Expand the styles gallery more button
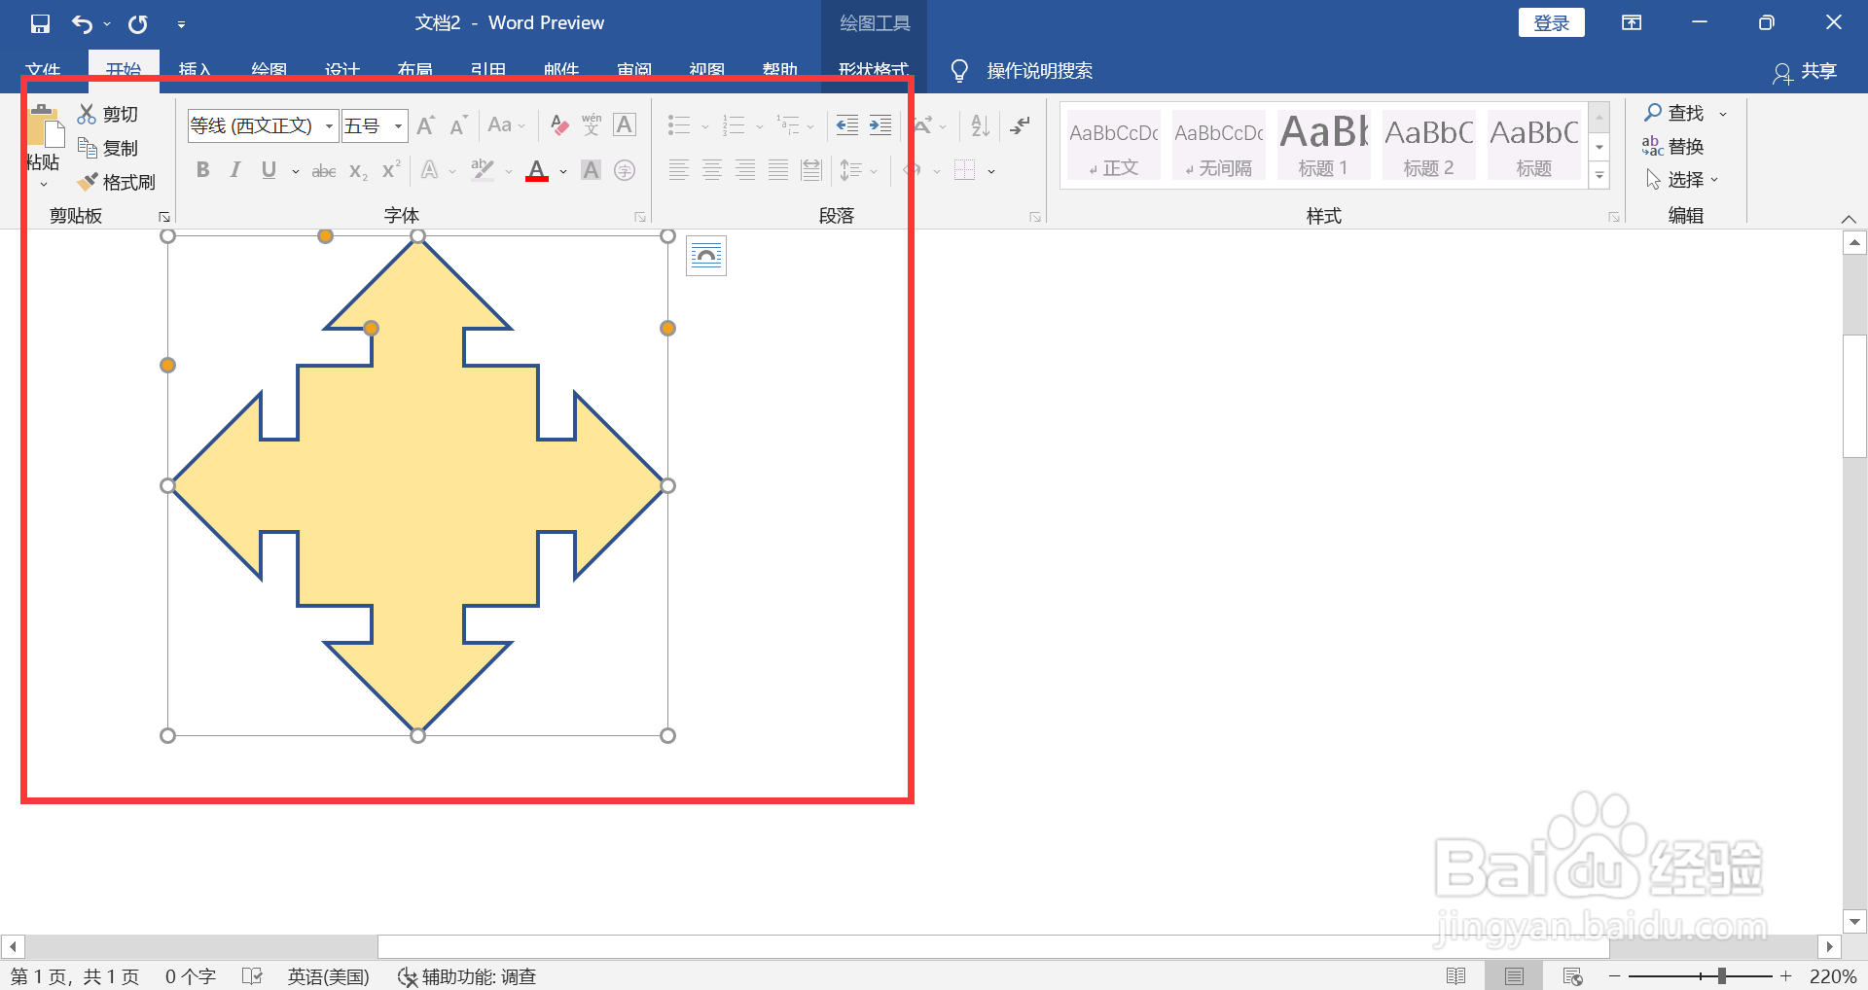Viewport: 1868px width, 990px height. click(1599, 176)
